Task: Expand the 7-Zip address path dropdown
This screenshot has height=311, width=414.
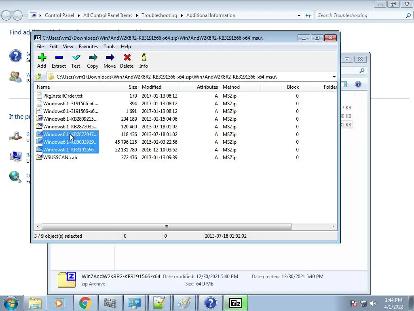Action: 334,77
